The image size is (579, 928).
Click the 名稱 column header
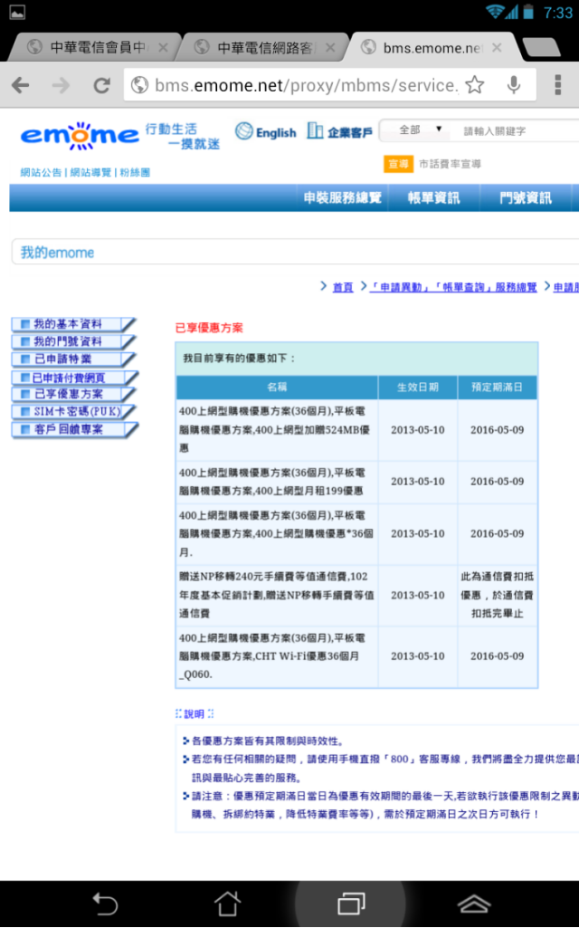point(277,387)
